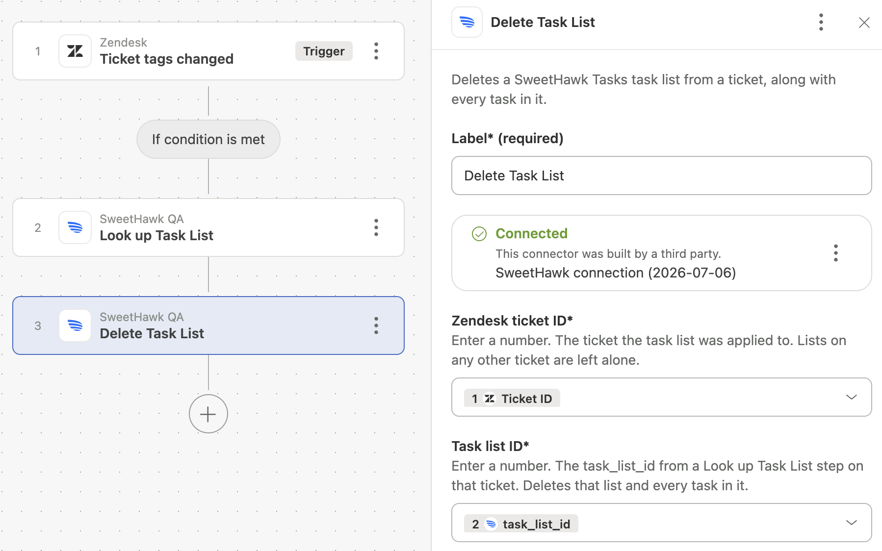Expand the Zendesk ticket ID dropdown chevron
882x551 pixels.
(x=852, y=397)
